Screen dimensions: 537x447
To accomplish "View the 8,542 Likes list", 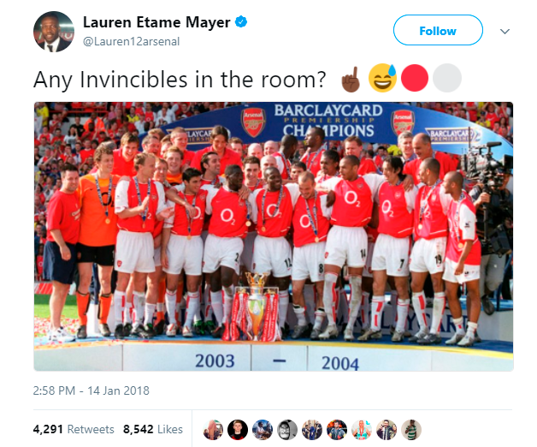I will tap(153, 429).
